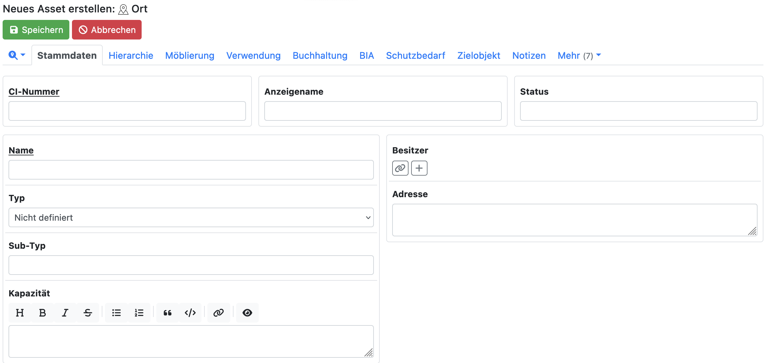Open the search magnifier dropdown
The width and height of the screenshot is (768, 363).
pyautogui.click(x=17, y=55)
